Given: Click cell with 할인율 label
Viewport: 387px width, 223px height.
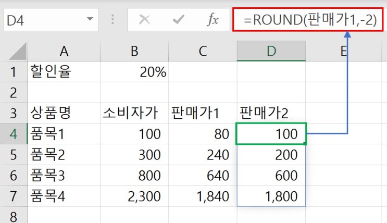Looking at the screenshot, I should click(64, 72).
